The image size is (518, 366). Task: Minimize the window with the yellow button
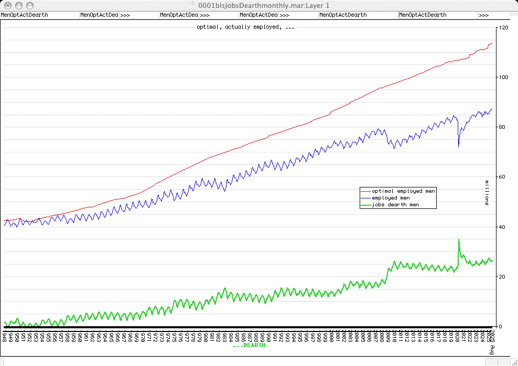(x=18, y=5)
